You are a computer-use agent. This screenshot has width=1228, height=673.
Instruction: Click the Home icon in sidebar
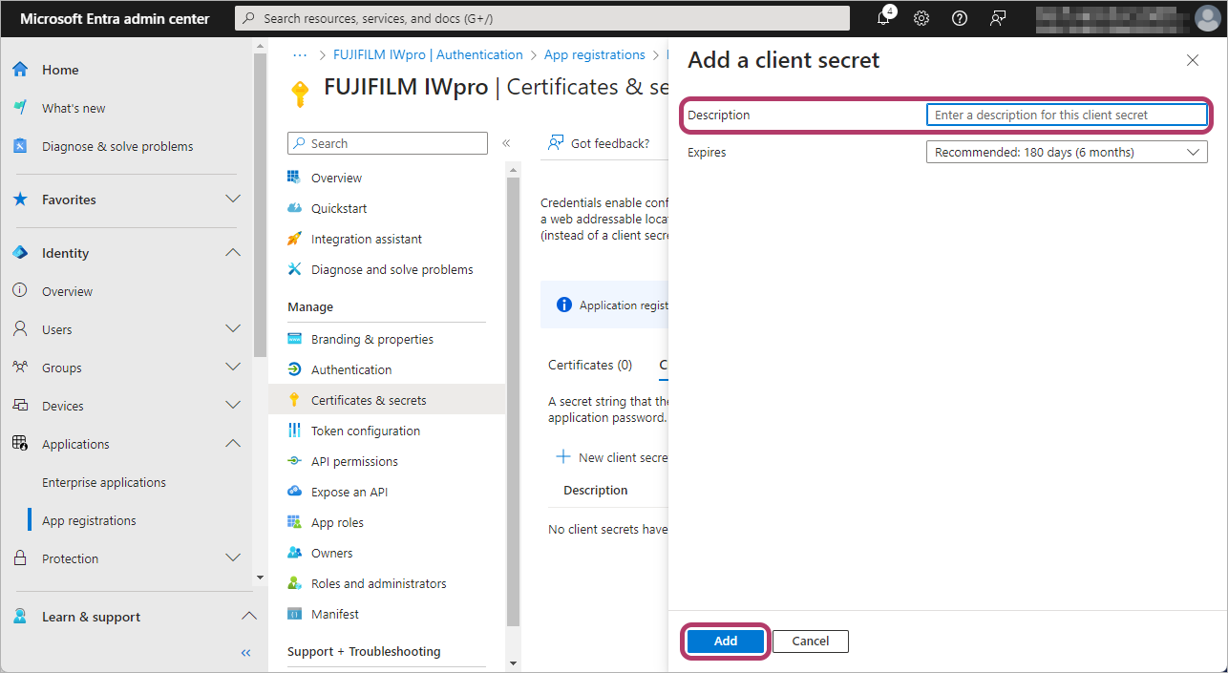pos(20,70)
